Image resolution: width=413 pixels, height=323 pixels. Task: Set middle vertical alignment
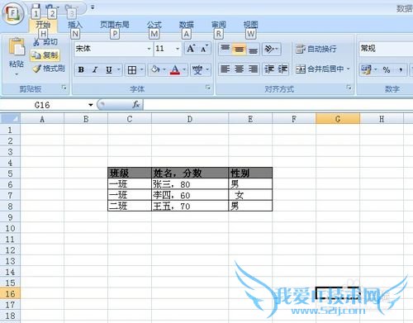(239, 49)
